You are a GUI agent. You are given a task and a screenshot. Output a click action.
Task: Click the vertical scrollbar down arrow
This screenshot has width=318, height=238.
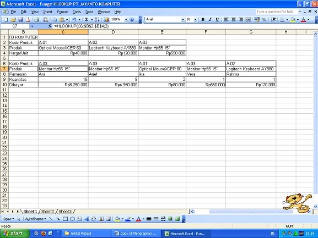[315, 207]
